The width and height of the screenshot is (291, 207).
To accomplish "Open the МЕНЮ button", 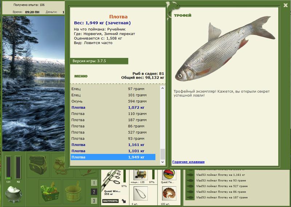I will 81,76.
